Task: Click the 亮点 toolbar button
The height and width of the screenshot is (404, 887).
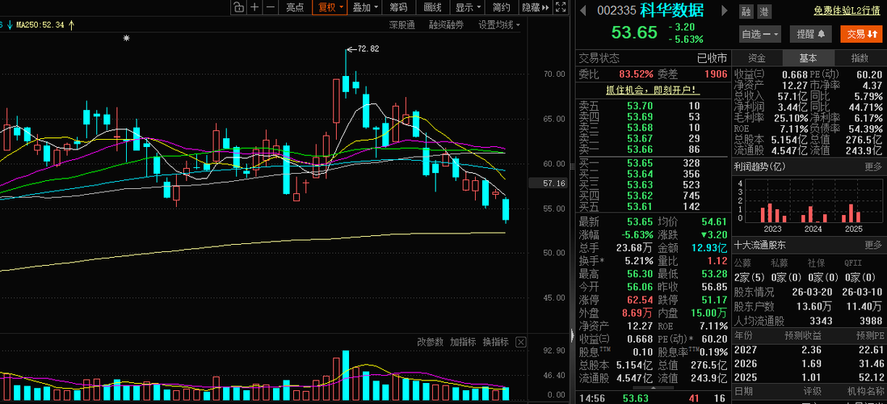Action: 294,7
